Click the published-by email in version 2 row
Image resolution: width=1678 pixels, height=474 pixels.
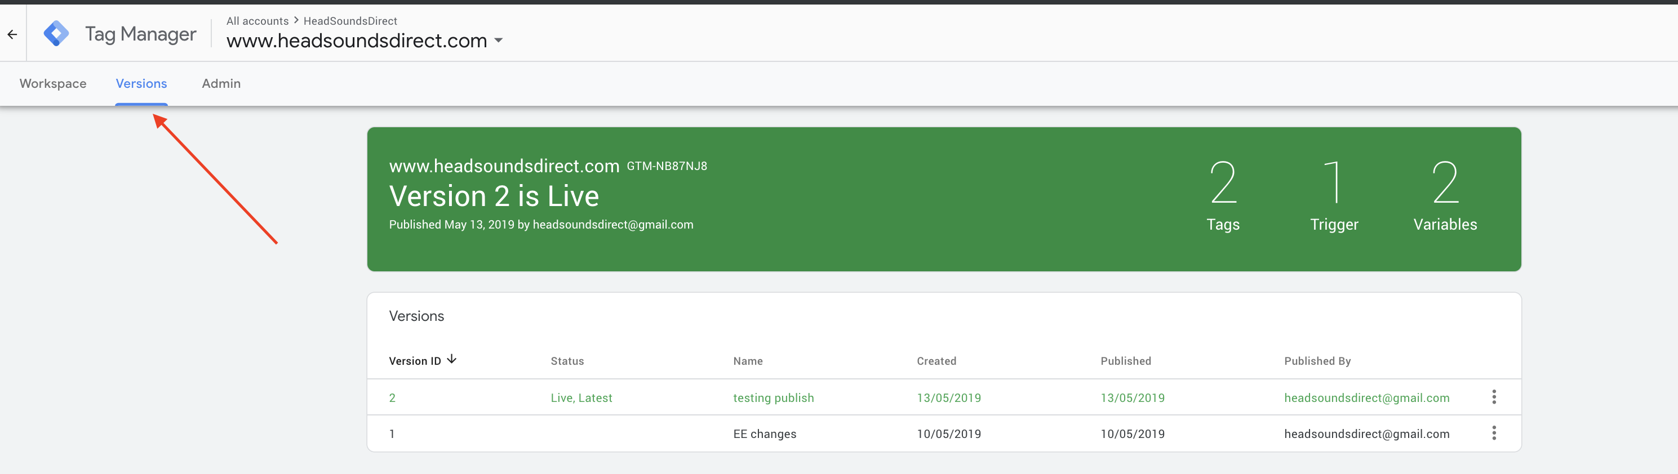coord(1366,398)
